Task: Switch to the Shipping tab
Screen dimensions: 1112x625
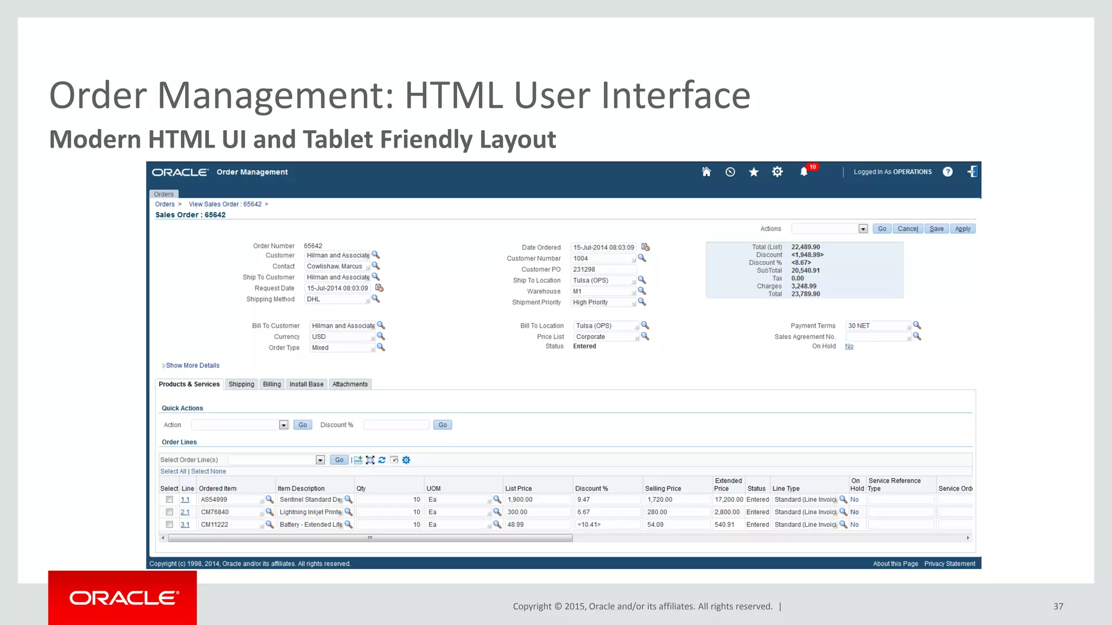Action: coord(241,384)
